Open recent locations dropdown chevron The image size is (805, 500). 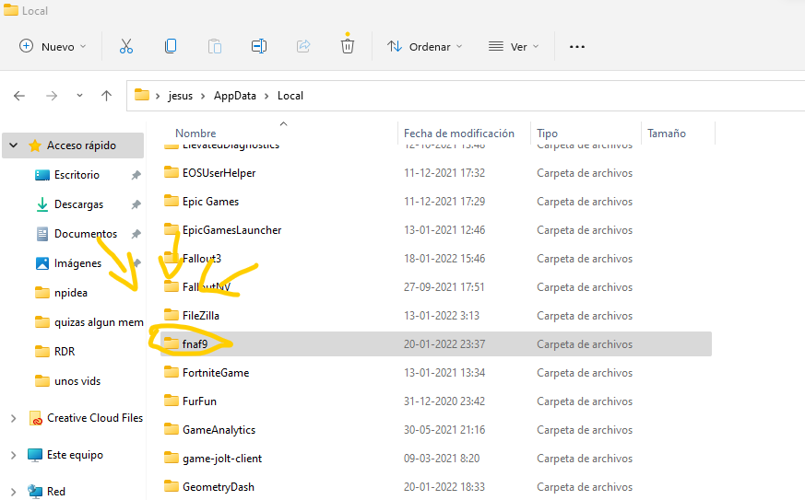79,96
